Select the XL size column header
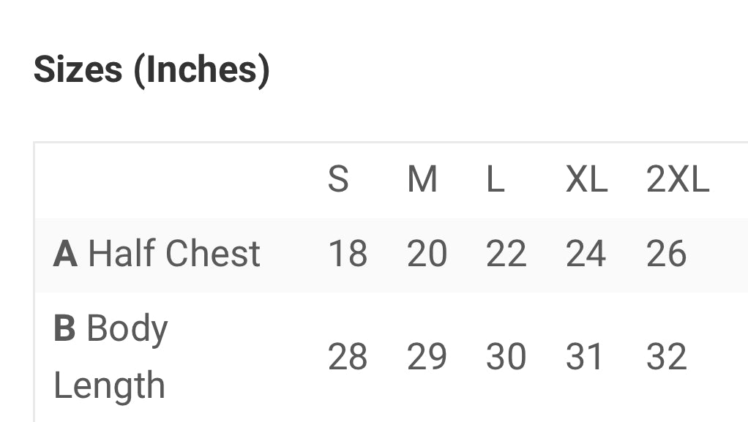This screenshot has width=748, height=422. click(x=586, y=179)
